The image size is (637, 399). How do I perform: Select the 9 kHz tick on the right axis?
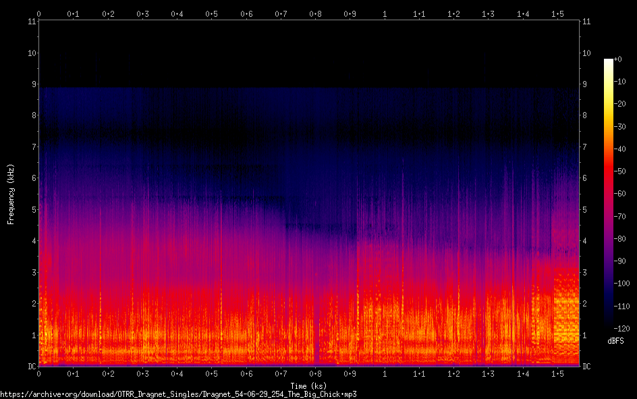point(586,84)
